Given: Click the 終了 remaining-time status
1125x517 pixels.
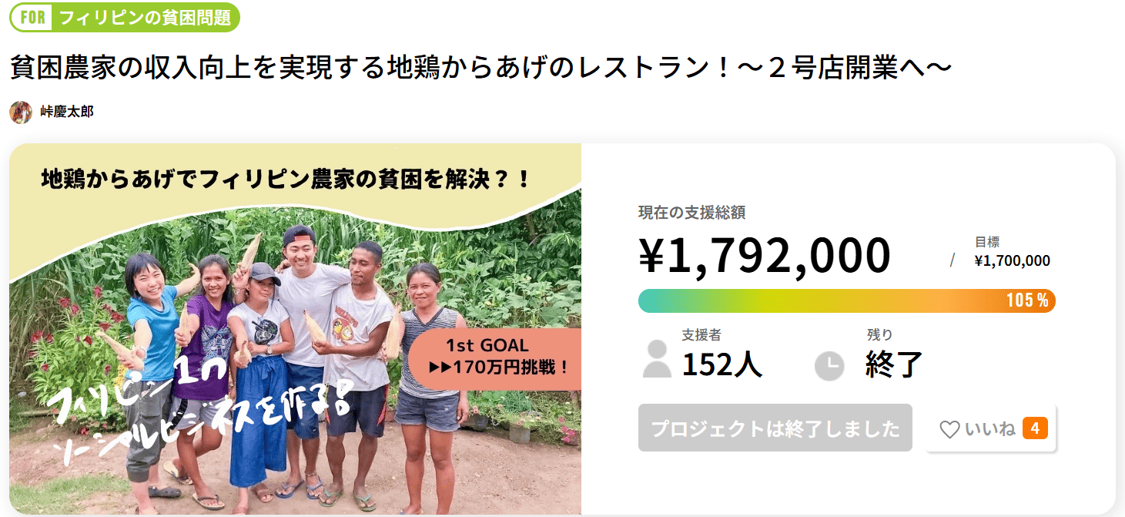Looking at the screenshot, I should [x=893, y=364].
